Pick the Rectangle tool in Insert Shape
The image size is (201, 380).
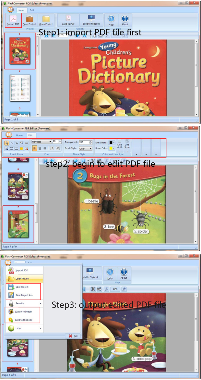point(17,148)
